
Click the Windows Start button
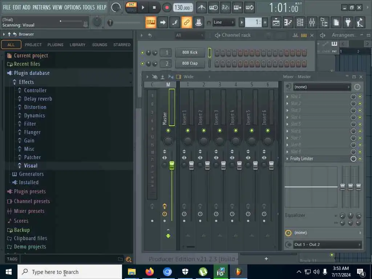click(x=9, y=272)
